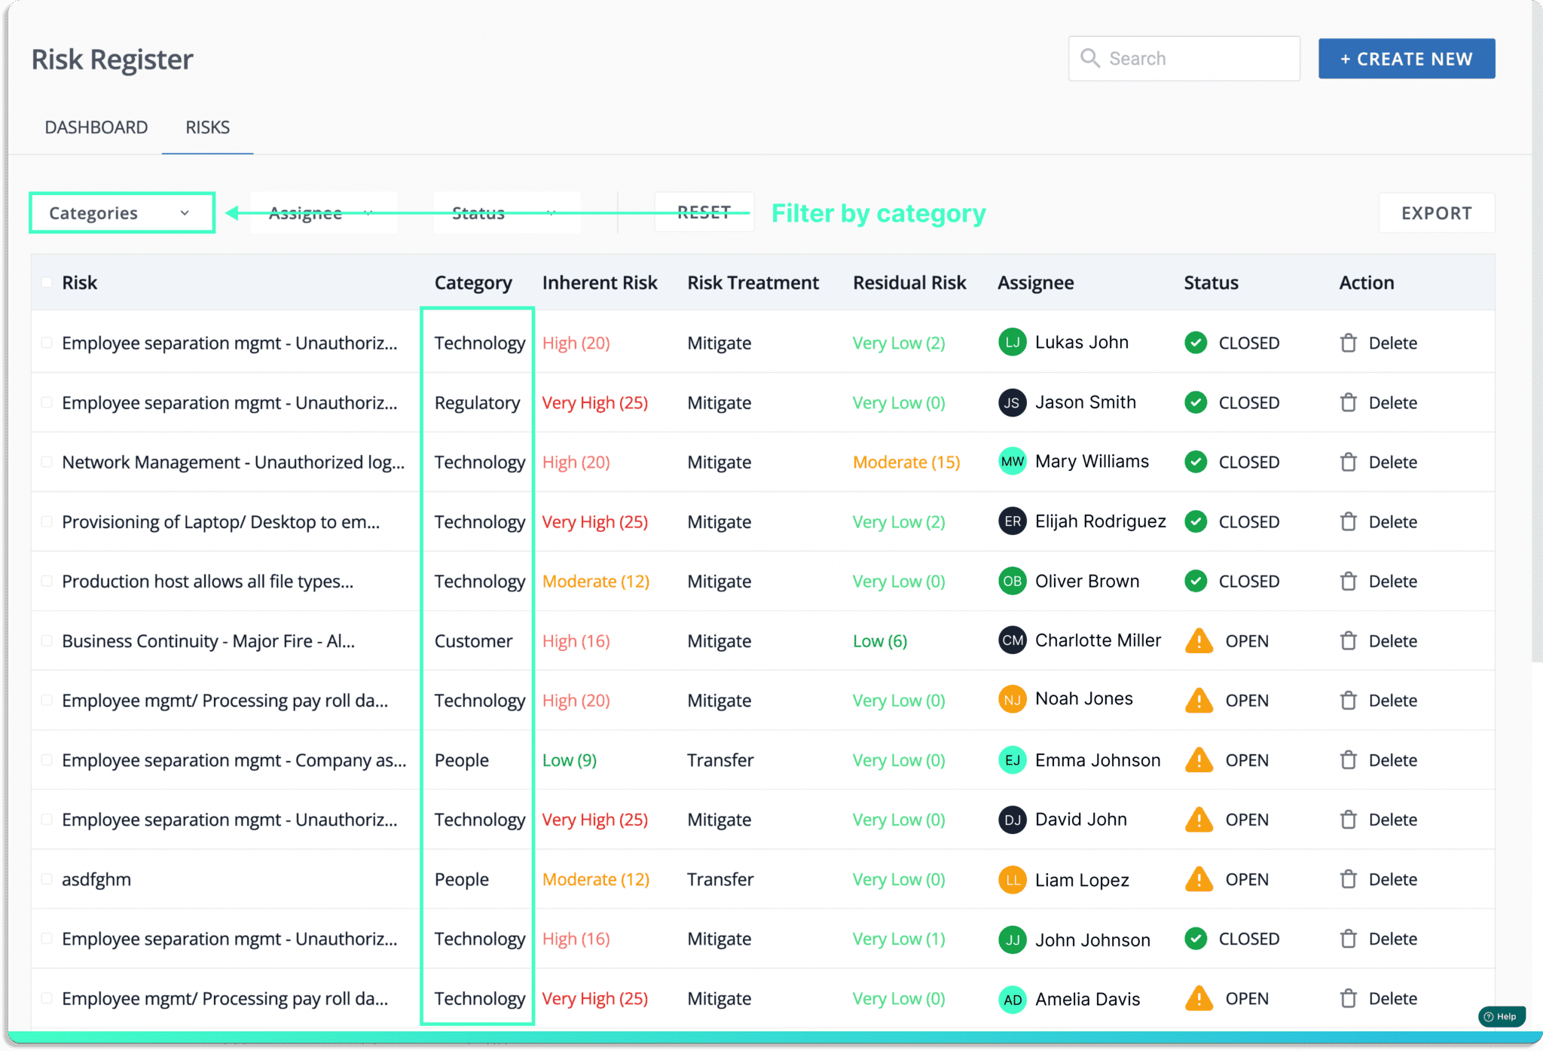The height and width of the screenshot is (1051, 1543).
Task: Click trash icon for Lukas John's risk
Action: click(1349, 343)
